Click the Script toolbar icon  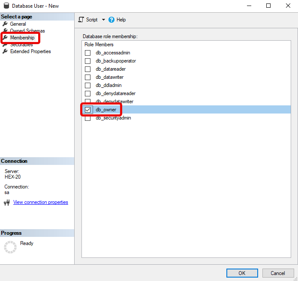tap(81, 20)
